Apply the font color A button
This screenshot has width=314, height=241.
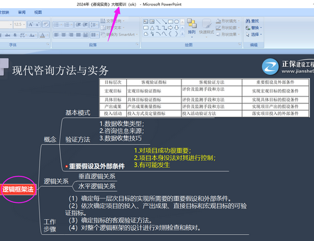click(x=43, y=35)
